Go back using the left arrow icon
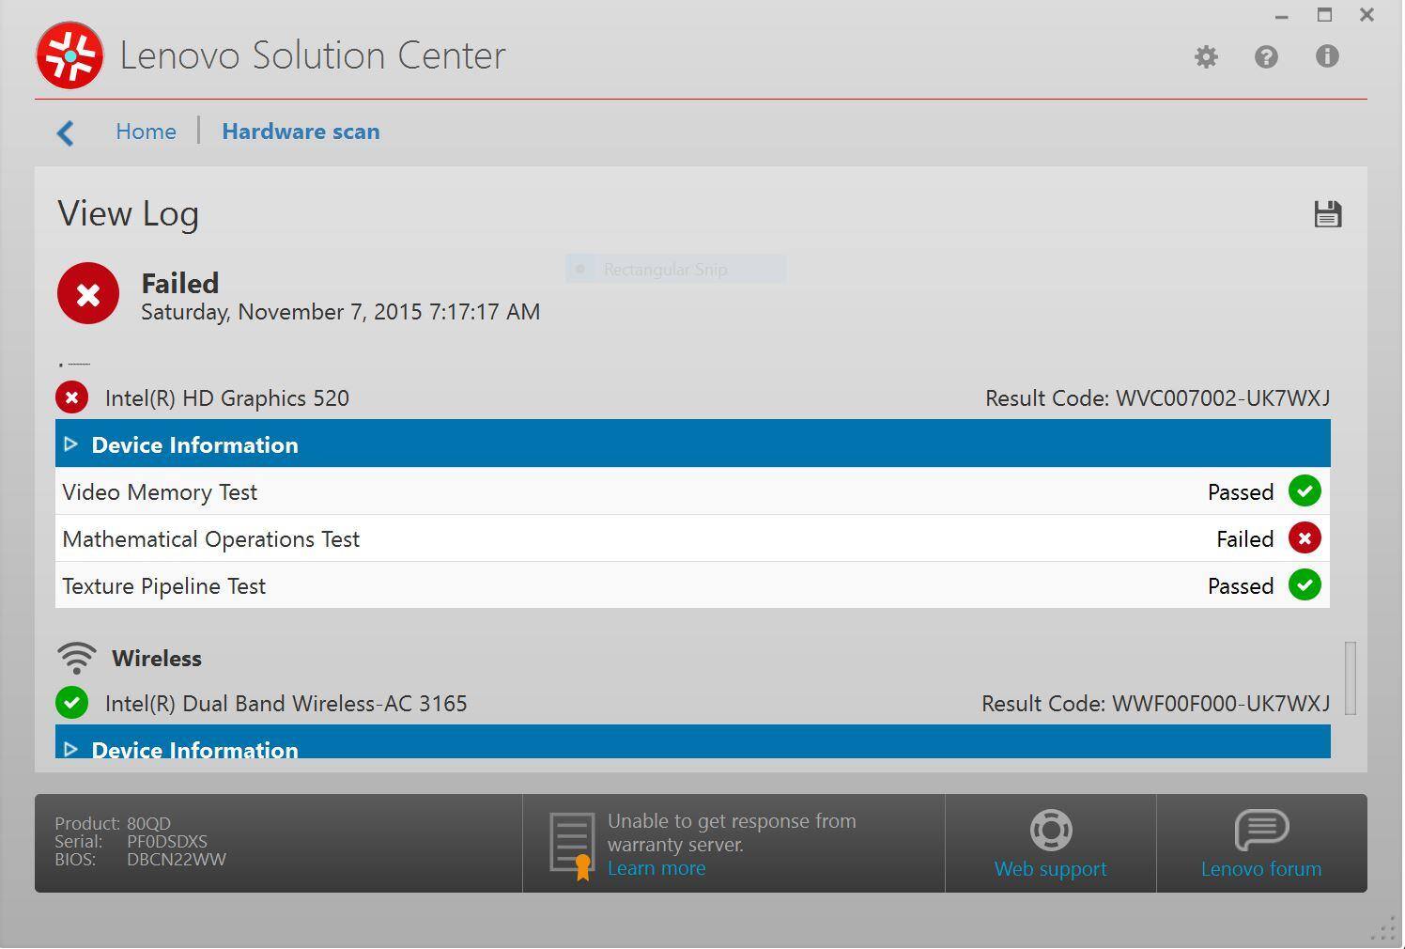The width and height of the screenshot is (1405, 949). tap(66, 132)
